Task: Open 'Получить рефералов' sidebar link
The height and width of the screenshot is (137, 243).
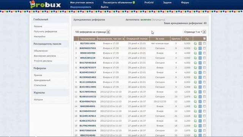Action: [46, 32]
